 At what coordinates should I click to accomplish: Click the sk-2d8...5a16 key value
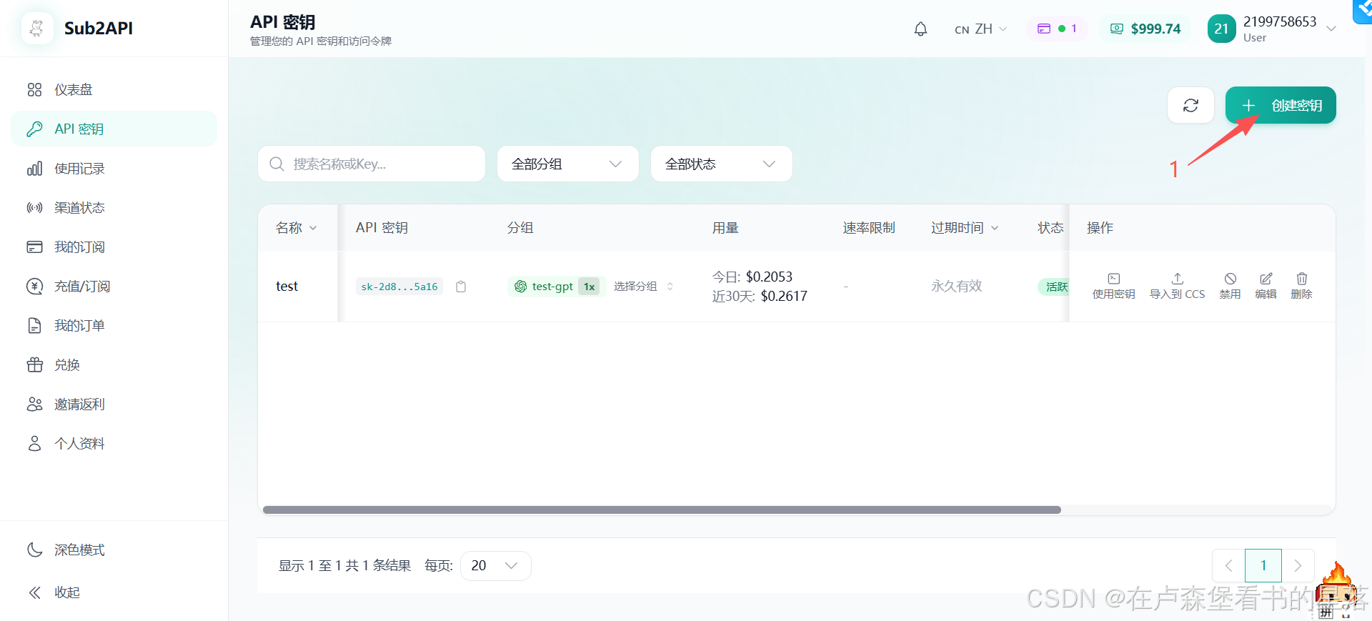click(399, 287)
